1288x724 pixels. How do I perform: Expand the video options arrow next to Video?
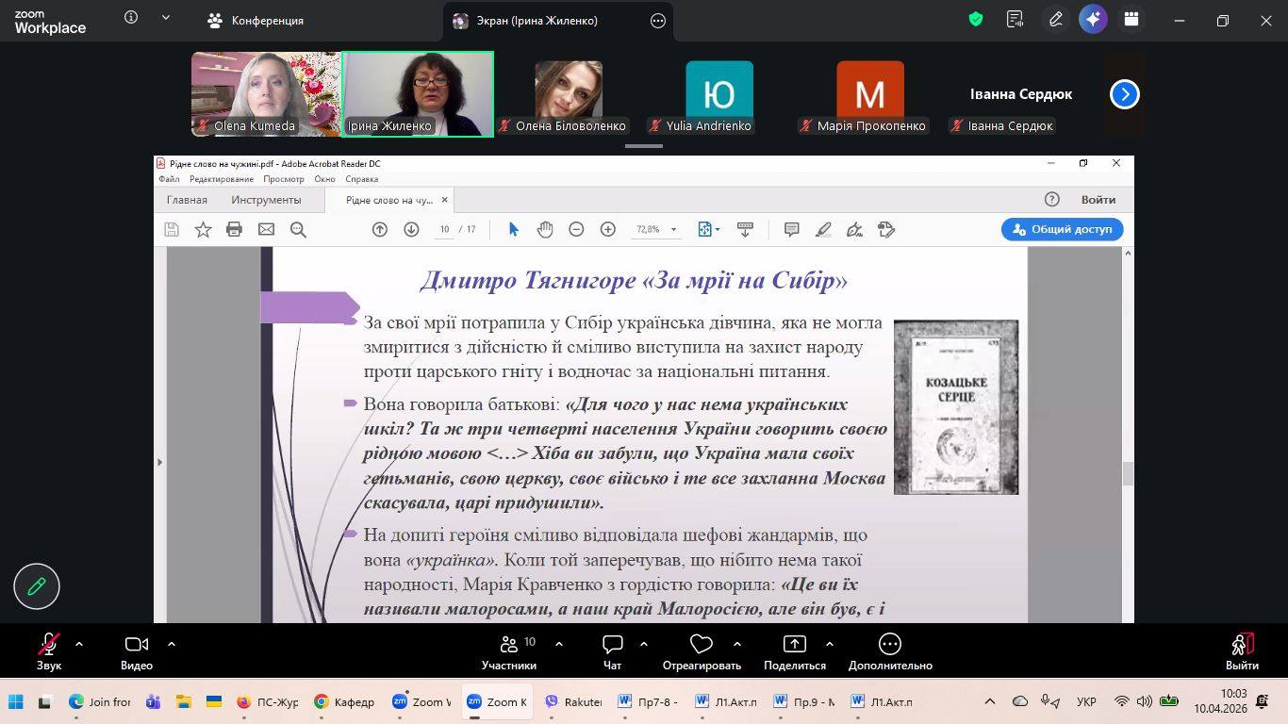click(x=172, y=644)
